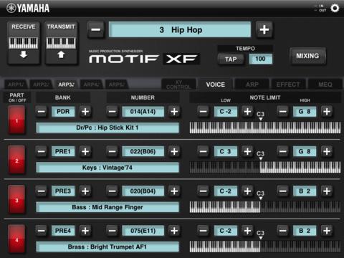Increase Part 3 number 020(B04)
The image size is (344, 258).
(174, 191)
